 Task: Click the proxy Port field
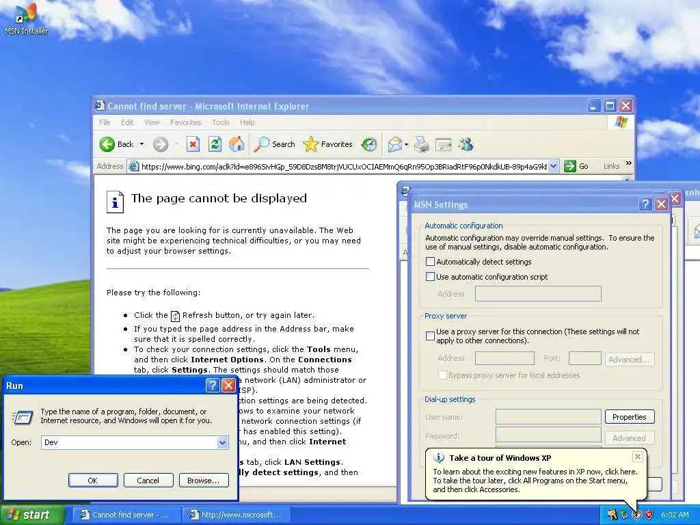[585, 358]
